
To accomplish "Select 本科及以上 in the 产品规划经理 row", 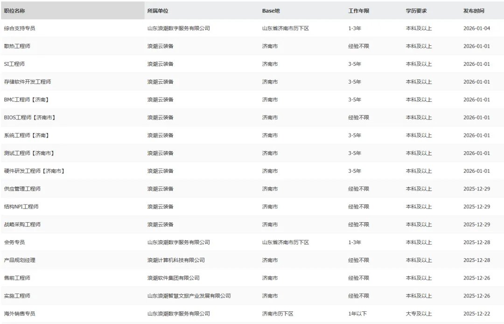I will pyautogui.click(x=419, y=261).
